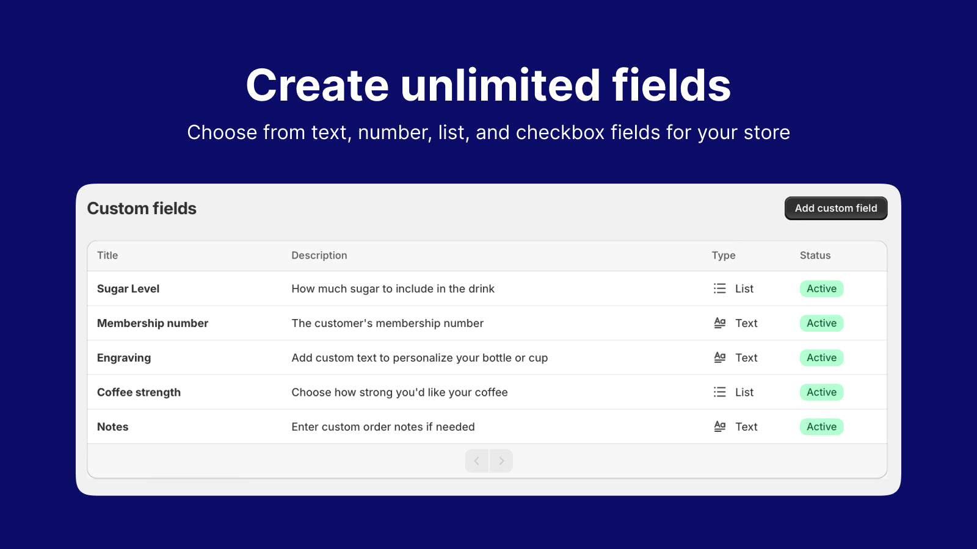Sort the table by the Description column
Screen dimensions: 977x549
tap(319, 255)
